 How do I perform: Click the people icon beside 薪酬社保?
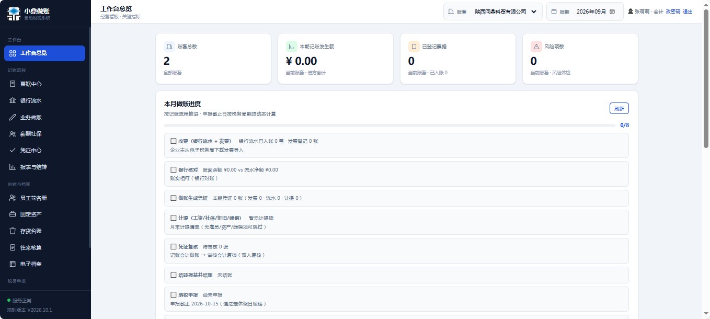13,134
